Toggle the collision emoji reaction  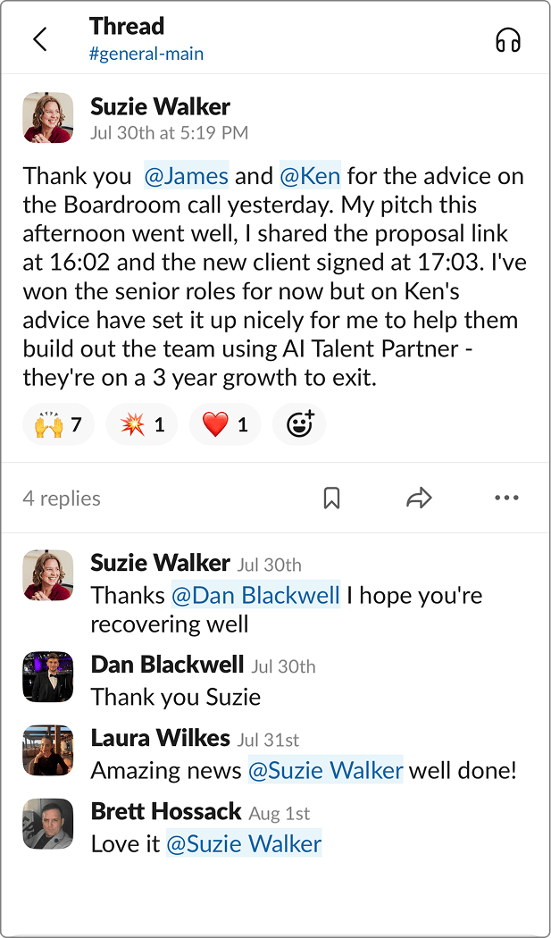click(141, 424)
